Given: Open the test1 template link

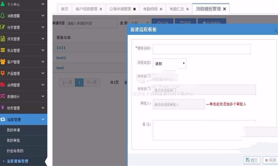Looking at the screenshot, I should (x=61, y=58).
